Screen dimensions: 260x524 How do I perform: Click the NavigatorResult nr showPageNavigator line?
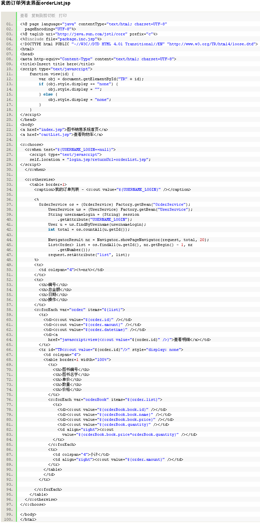[129, 240]
